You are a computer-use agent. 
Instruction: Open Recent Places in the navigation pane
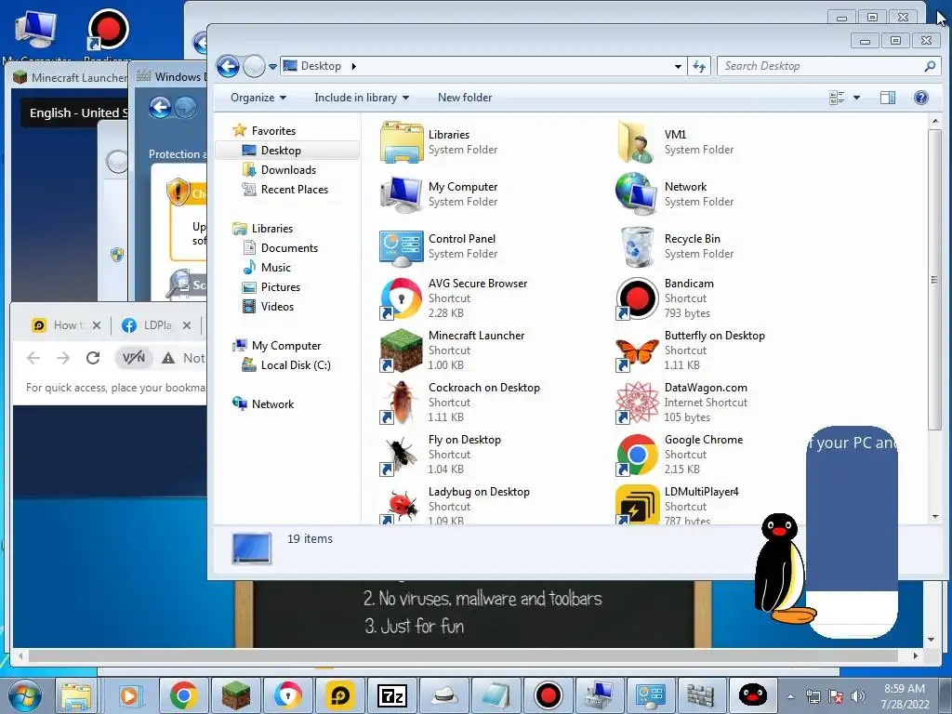click(x=295, y=190)
